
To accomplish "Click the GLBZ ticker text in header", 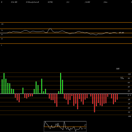I will 88,2.
